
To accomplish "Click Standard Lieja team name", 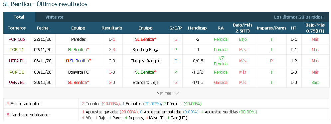I will point(146,83).
